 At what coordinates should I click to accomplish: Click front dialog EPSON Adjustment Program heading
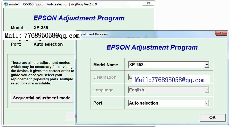point(152,47)
